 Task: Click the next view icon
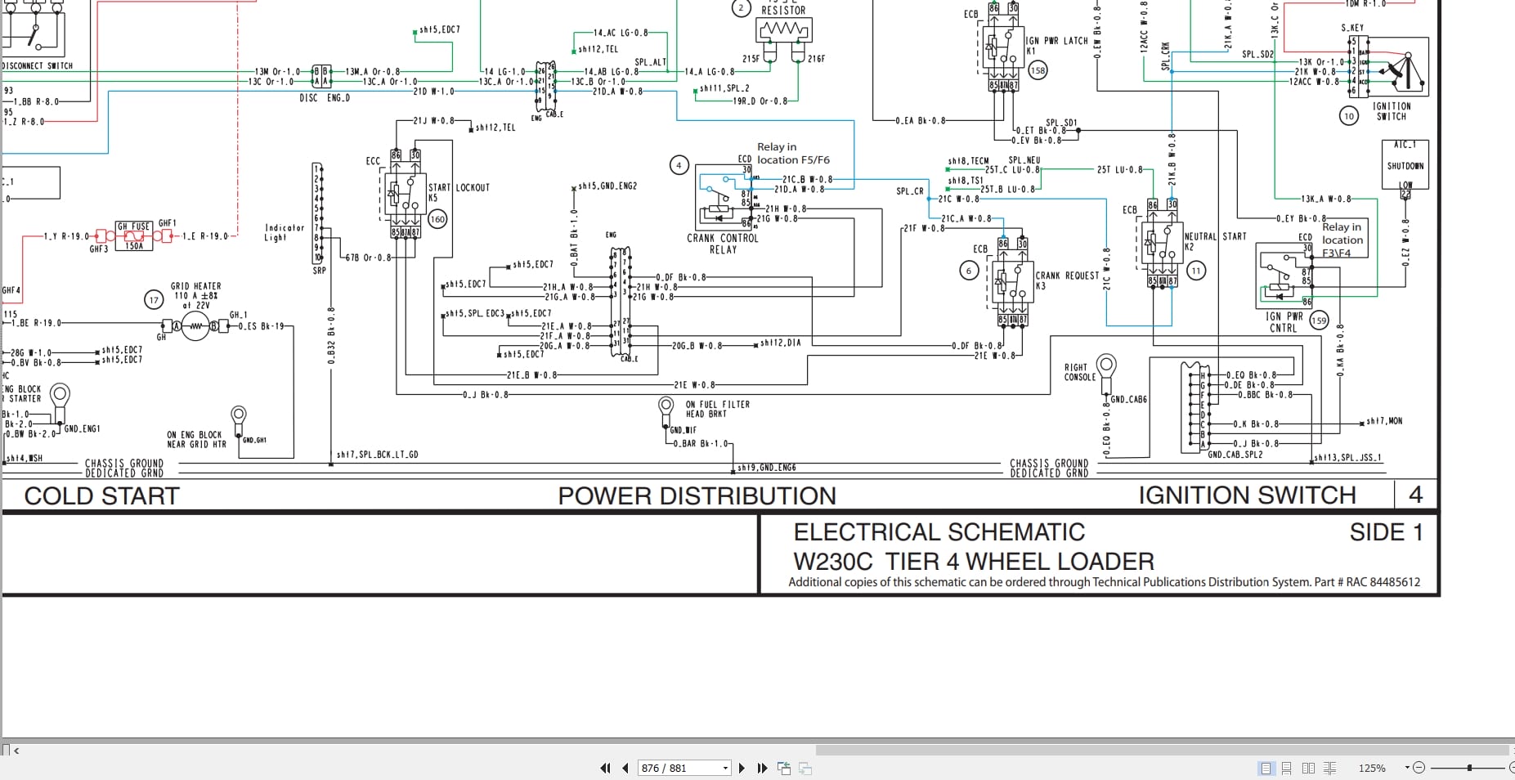click(805, 768)
